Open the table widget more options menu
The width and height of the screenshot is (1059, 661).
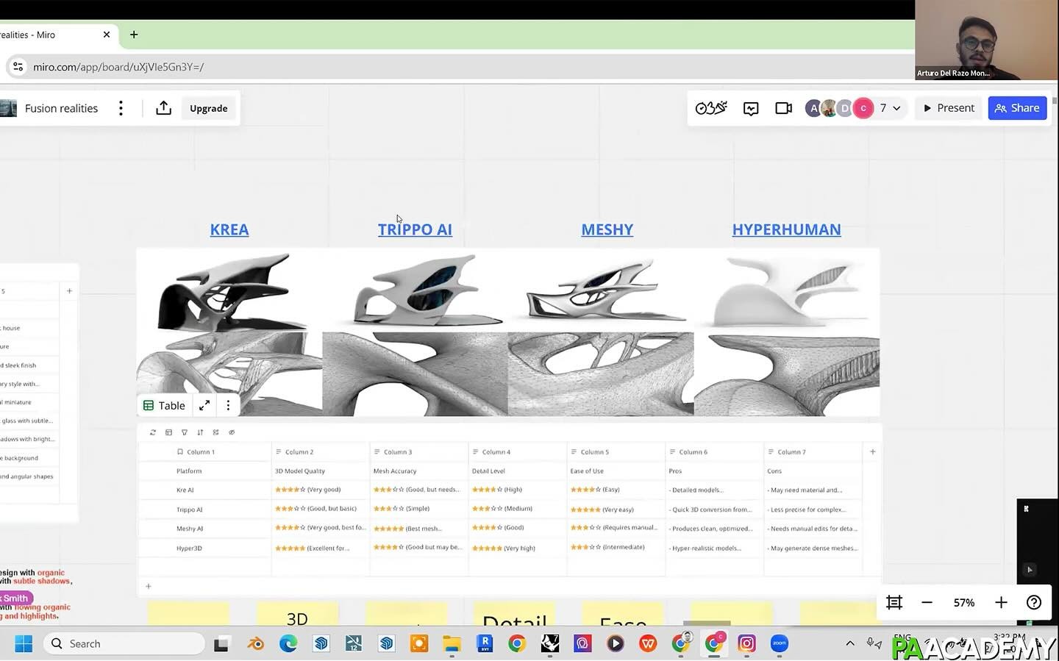click(228, 405)
